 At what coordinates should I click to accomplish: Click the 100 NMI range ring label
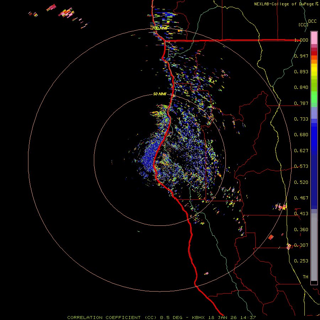(160, 28)
